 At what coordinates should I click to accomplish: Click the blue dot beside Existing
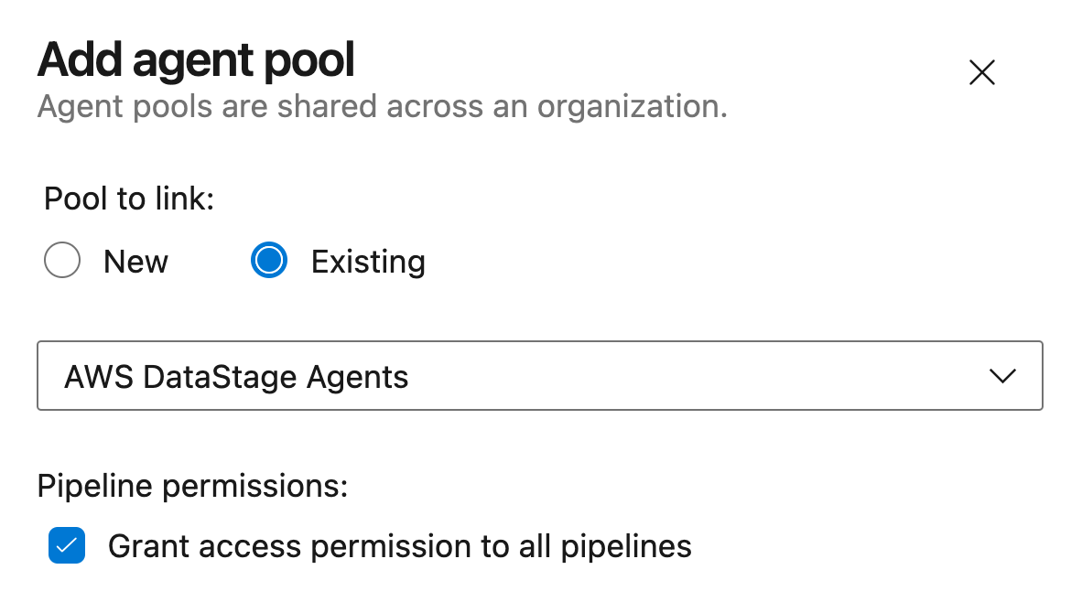269,262
